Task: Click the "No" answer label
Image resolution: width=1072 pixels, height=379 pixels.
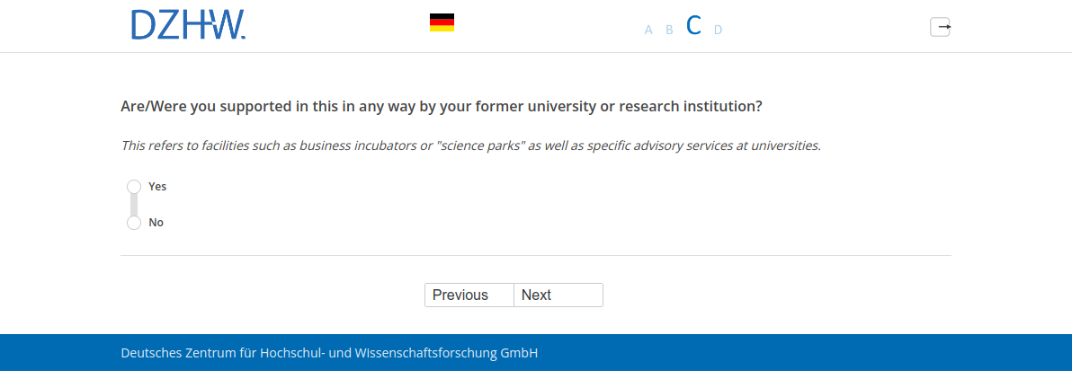Action: [x=156, y=223]
